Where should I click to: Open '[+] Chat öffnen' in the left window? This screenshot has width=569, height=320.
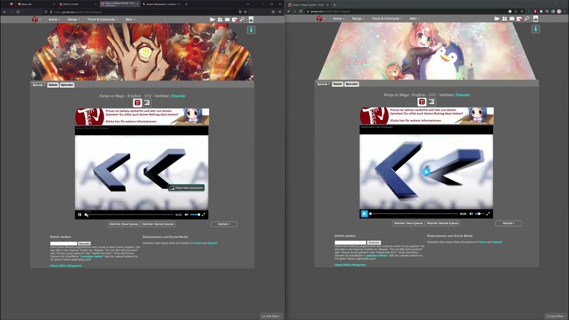271,316
